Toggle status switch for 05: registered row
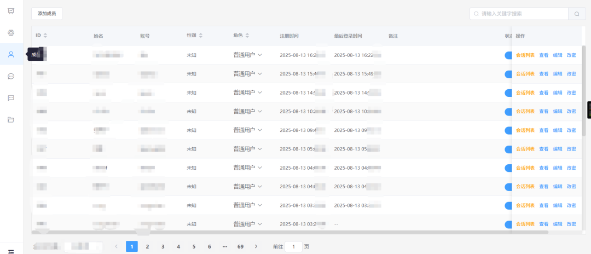The width and height of the screenshot is (591, 254). pyautogui.click(x=508, y=149)
